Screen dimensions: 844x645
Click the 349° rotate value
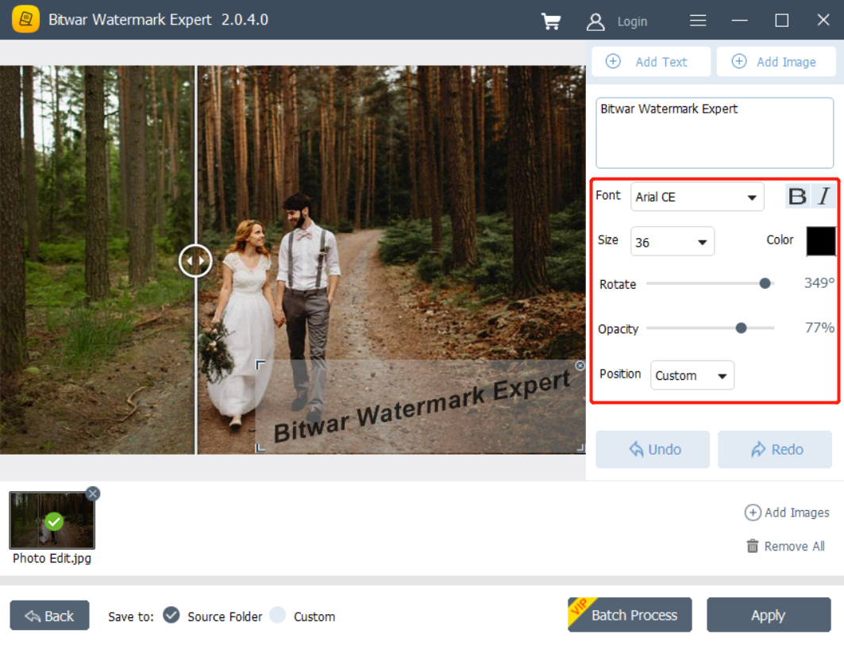[819, 283]
